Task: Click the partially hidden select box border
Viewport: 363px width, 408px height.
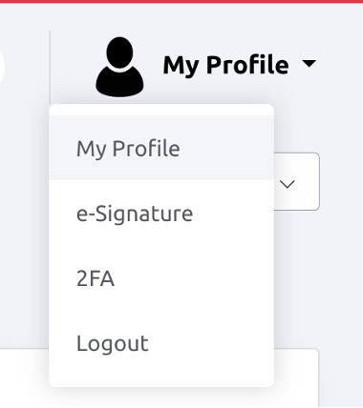Action: 297,181
